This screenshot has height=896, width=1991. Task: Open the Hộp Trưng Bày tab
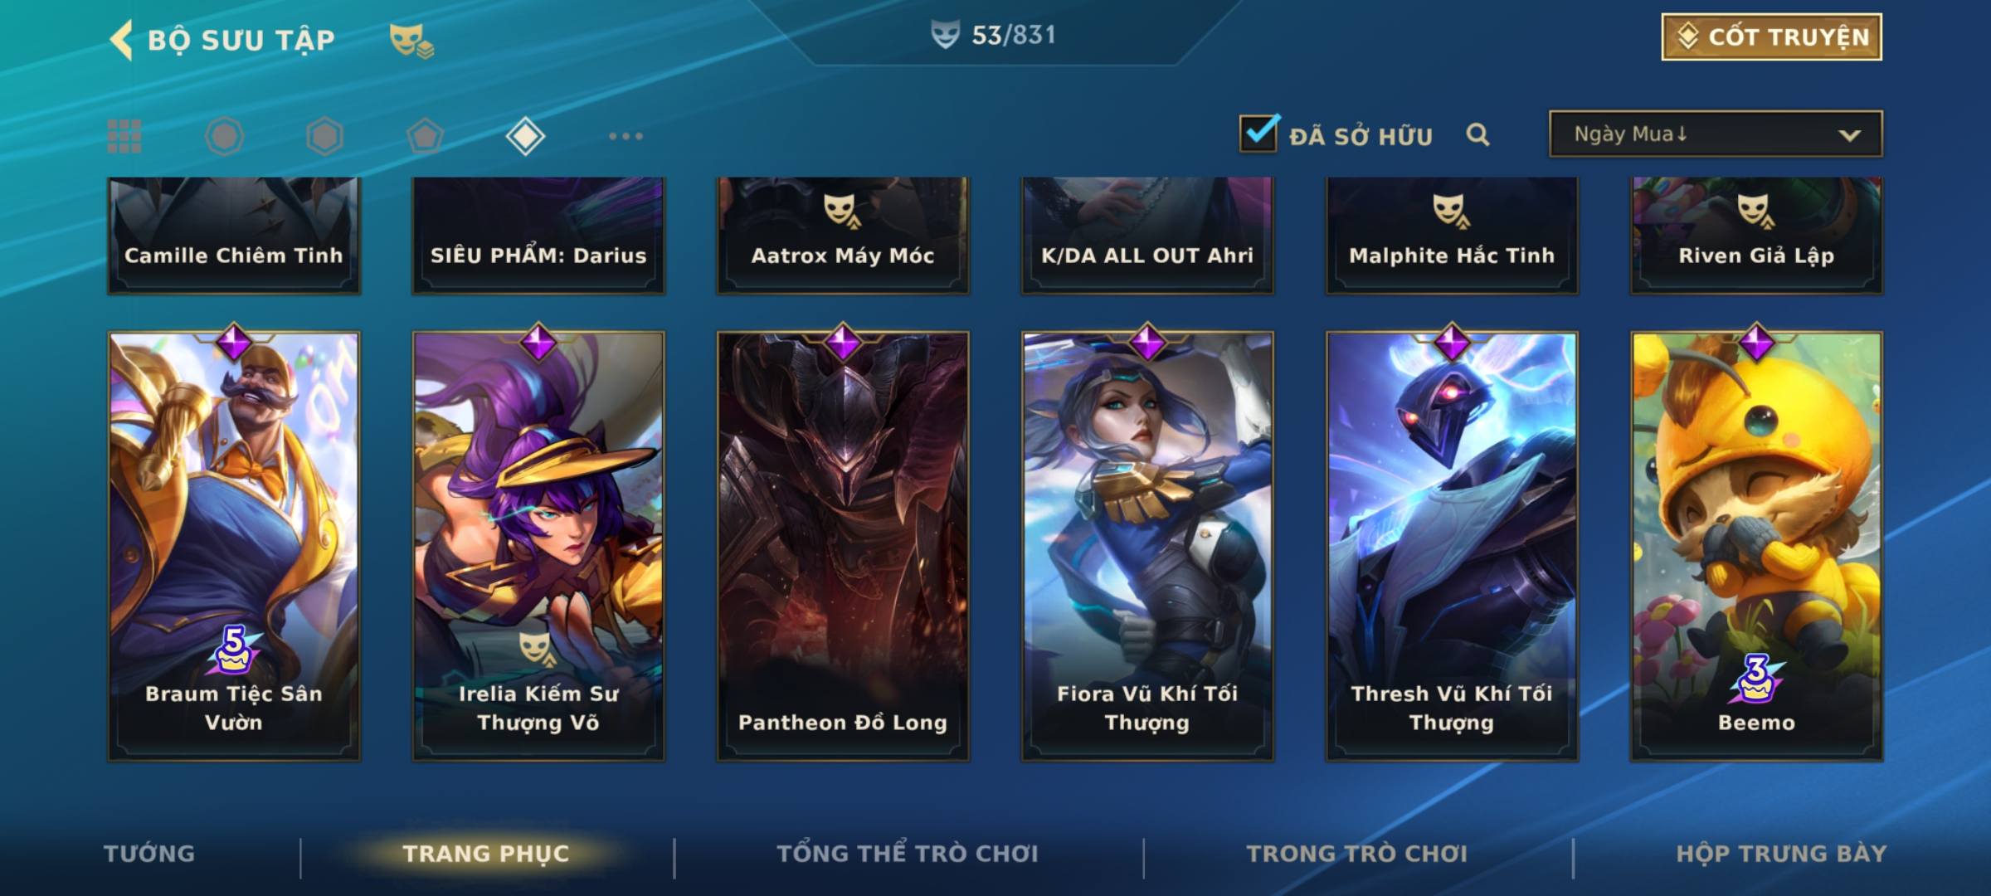(1781, 854)
